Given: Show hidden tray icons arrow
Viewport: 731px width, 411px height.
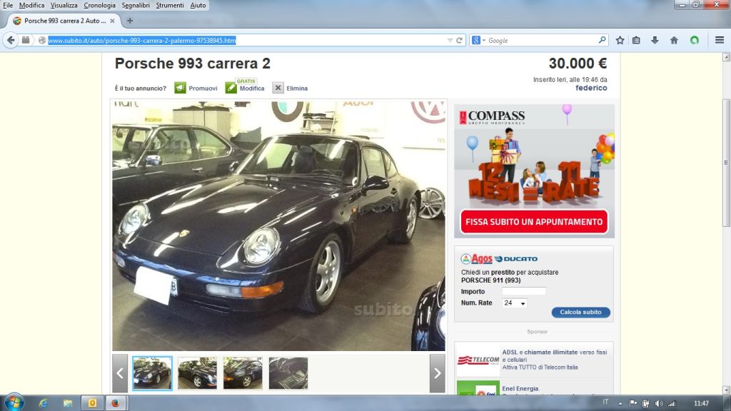Looking at the screenshot, I should point(620,404).
